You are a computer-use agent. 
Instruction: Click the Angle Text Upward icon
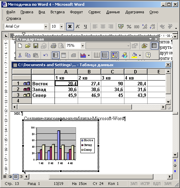[x=170, y=27]
